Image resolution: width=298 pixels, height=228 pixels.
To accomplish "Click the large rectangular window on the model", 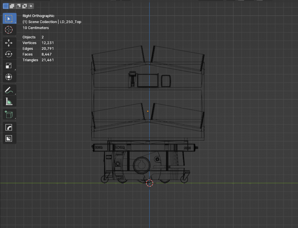I will tap(148, 81).
